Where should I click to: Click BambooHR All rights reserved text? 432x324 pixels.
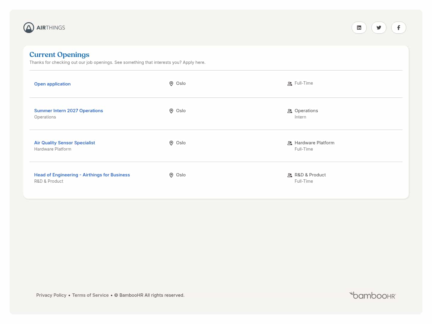tap(149, 295)
